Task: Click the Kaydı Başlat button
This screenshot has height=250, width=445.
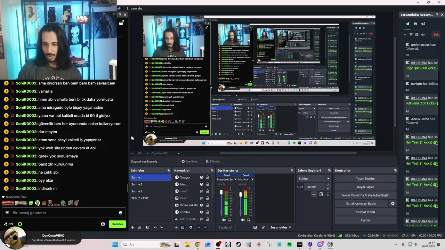Action: tap(365, 187)
